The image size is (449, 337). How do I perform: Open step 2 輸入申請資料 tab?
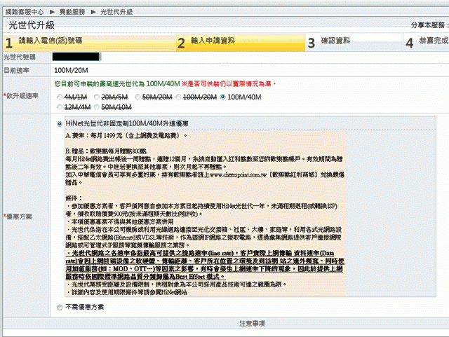pyautogui.click(x=241, y=43)
